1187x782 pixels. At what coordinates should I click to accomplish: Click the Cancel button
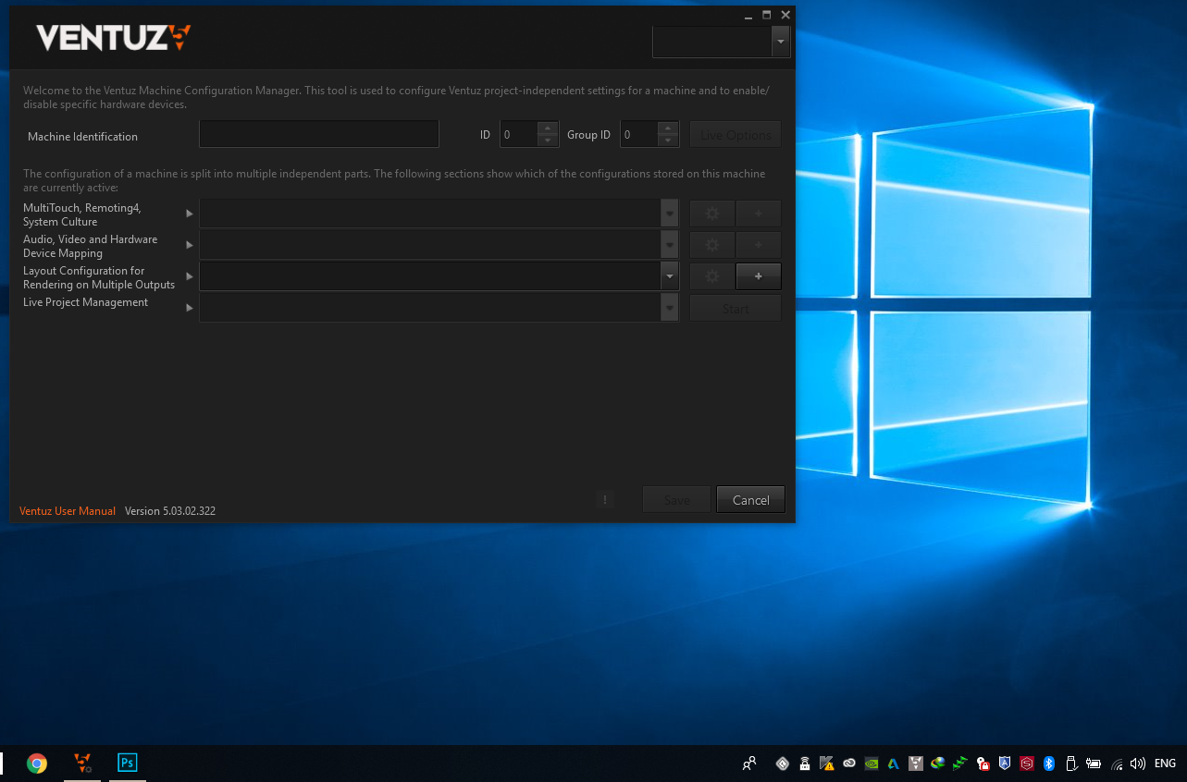750,500
